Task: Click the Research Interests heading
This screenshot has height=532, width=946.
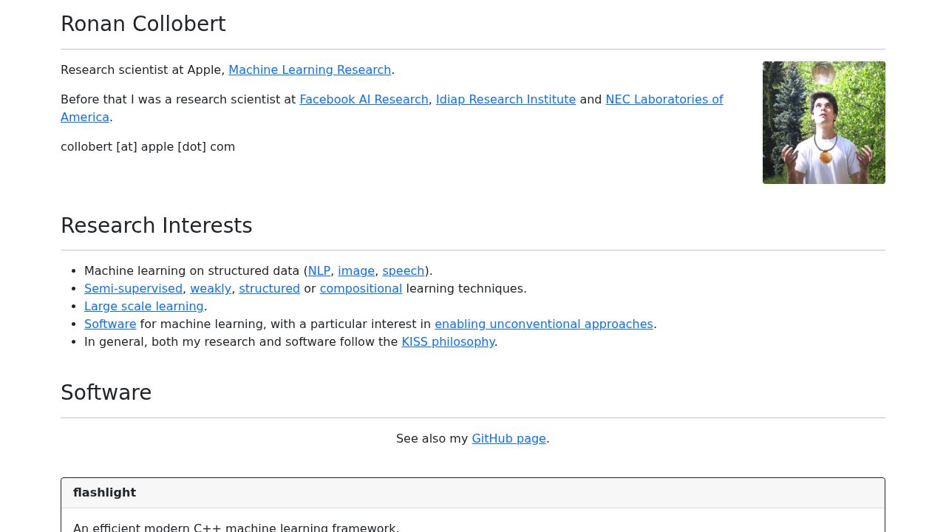Action: tap(157, 225)
